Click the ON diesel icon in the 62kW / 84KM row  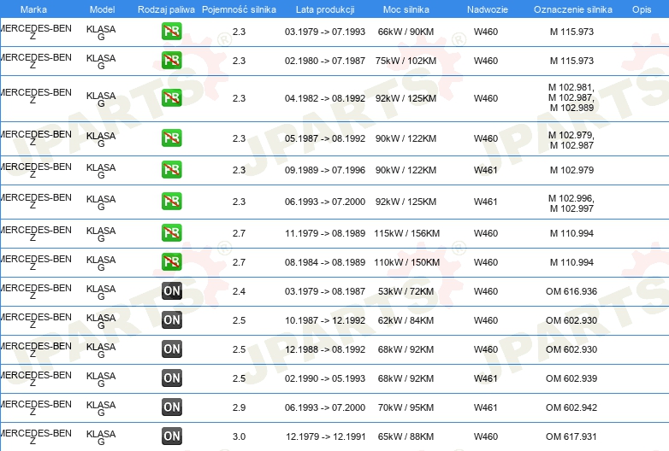[171, 320]
